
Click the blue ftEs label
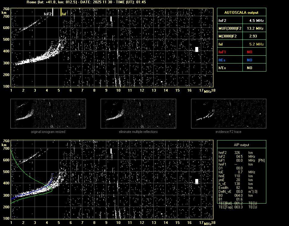click(222, 60)
